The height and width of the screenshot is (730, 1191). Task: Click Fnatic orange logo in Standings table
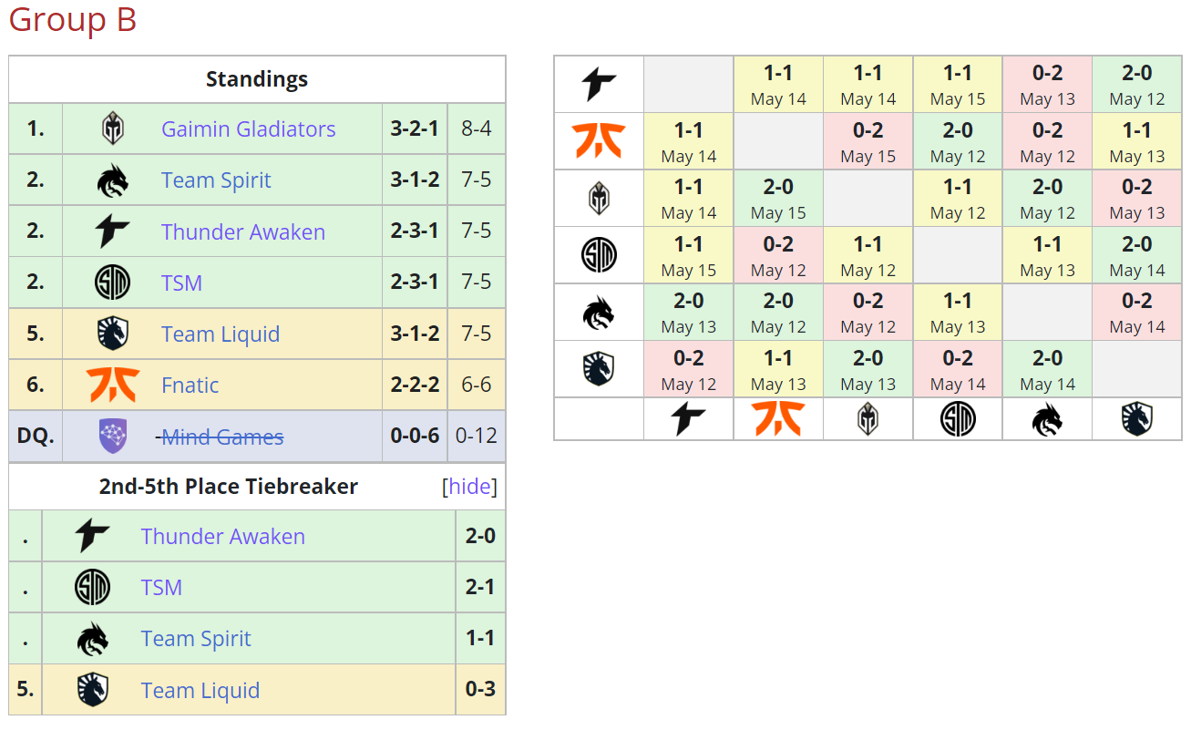coord(112,385)
